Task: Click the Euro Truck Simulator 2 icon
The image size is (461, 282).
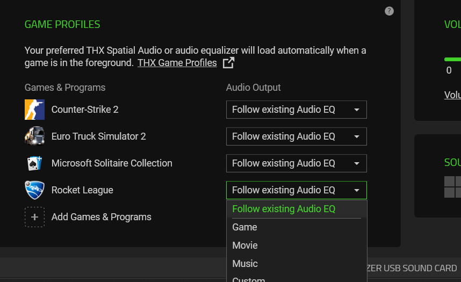Action: (34, 136)
